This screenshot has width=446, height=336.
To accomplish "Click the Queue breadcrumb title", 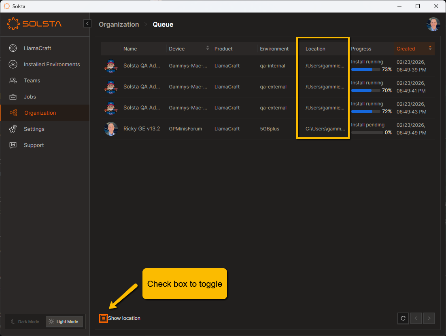I will pyautogui.click(x=163, y=24).
